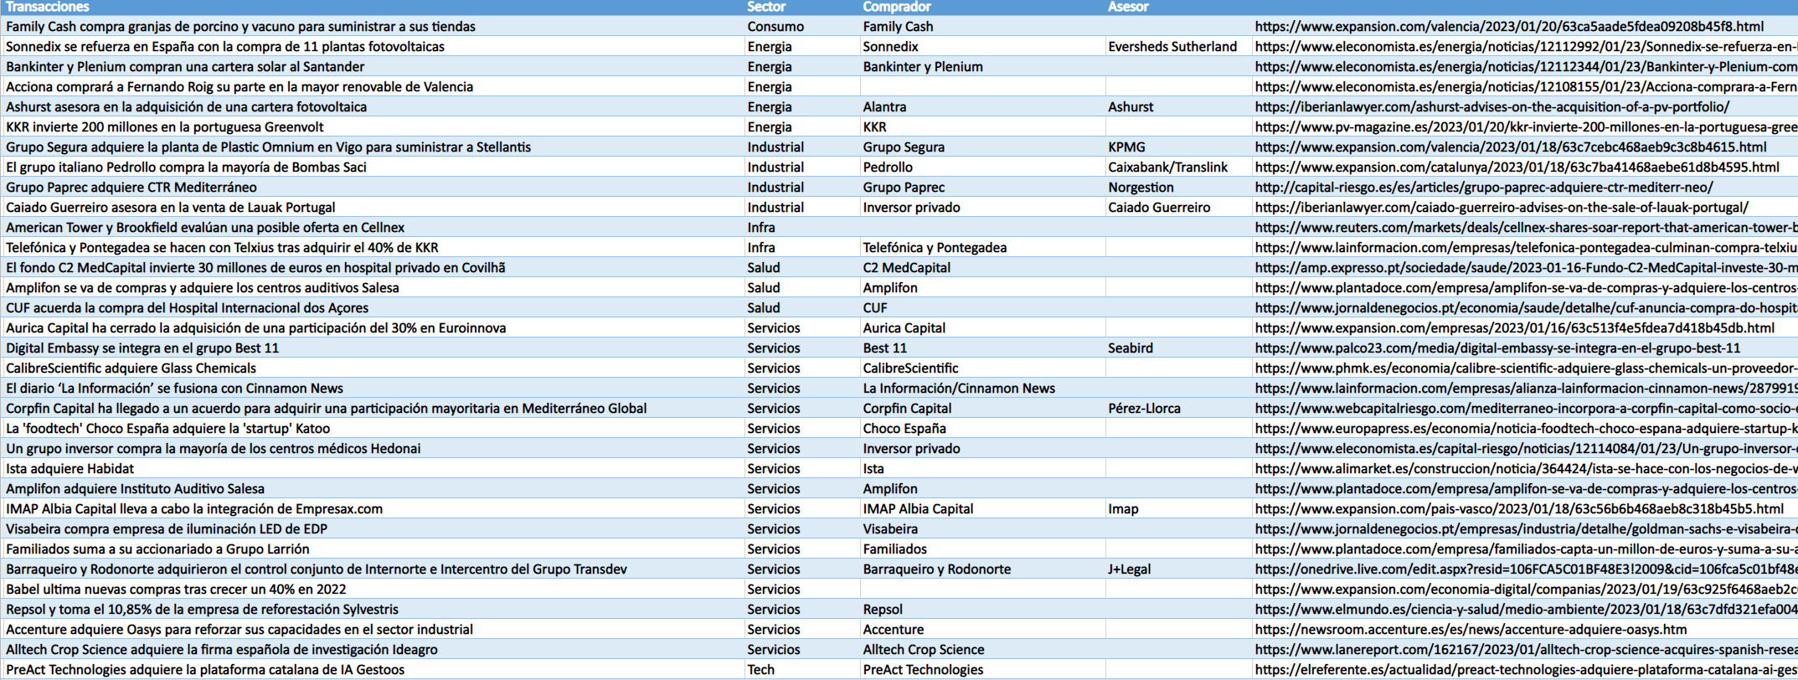
Task: Select cell 'Acciona comprará a Fernando Roig'
Action: [372, 87]
